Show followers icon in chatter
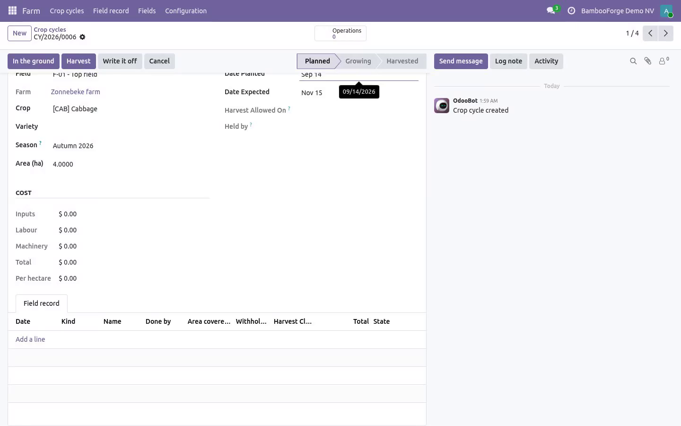681x426 pixels. click(x=664, y=61)
